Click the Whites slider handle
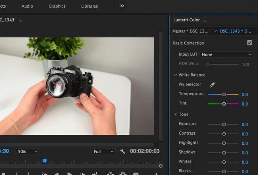258x175 pixels. 224,162
